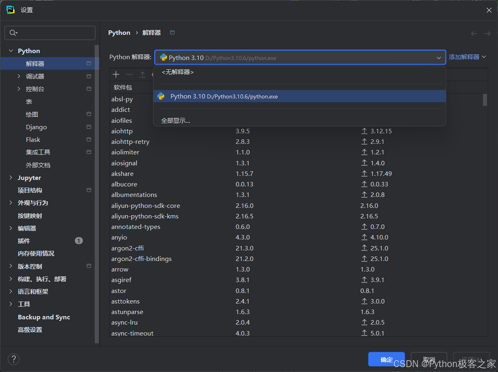This screenshot has width=498, height=372.
Task: Select the albumentations package row
Action: pyautogui.click(x=296, y=195)
